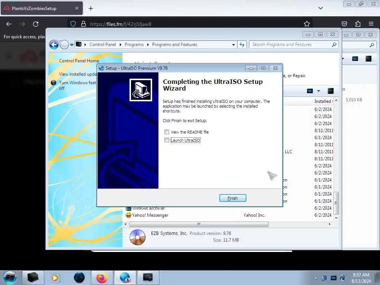The image size is (380, 285).
Task: Click forward arrow in Control Panel window
Action: (64, 45)
